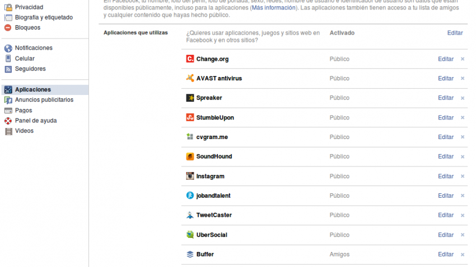Remove the UberSocial app with X
476x267 pixels.
pyautogui.click(x=463, y=235)
